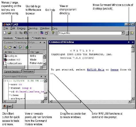The image size is (136, 127).
Task: Select 'format long e' history entry
Action: tap(21, 88)
